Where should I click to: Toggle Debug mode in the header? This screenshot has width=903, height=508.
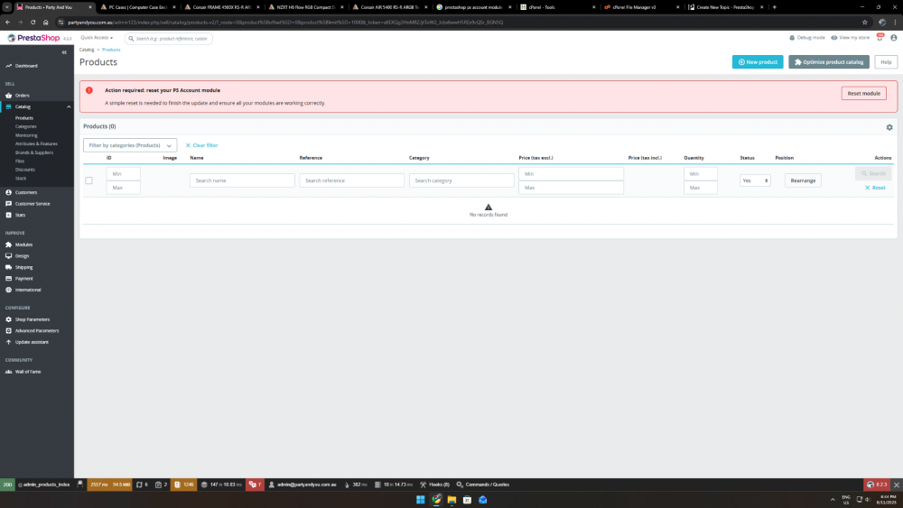point(806,37)
